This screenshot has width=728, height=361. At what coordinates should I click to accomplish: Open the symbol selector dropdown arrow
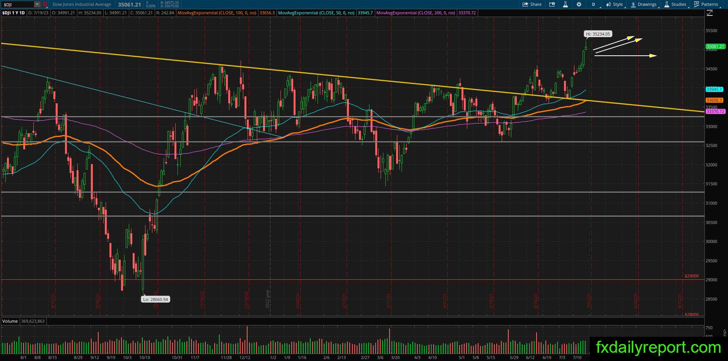pos(37,4)
